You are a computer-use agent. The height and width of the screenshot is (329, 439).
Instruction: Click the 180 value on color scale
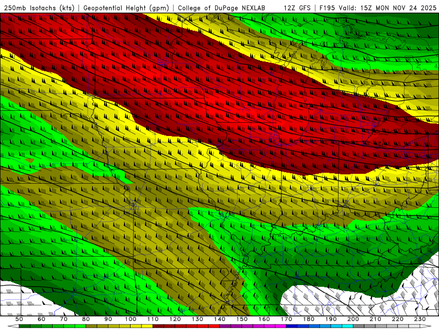pyautogui.click(x=308, y=319)
